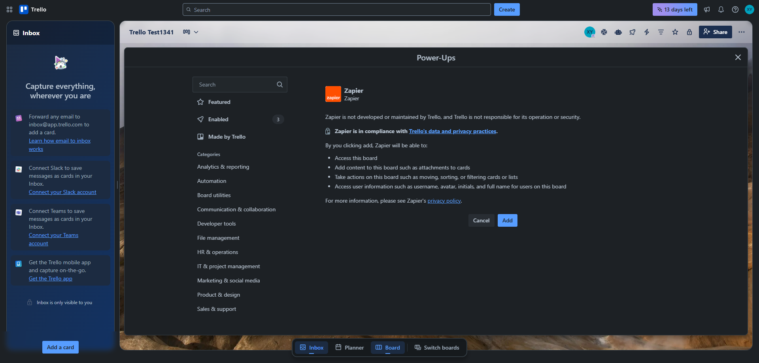Image resolution: width=759 pixels, height=363 pixels.
Task: Click the magnifier icon in Power-Ups search
Action: tap(280, 85)
